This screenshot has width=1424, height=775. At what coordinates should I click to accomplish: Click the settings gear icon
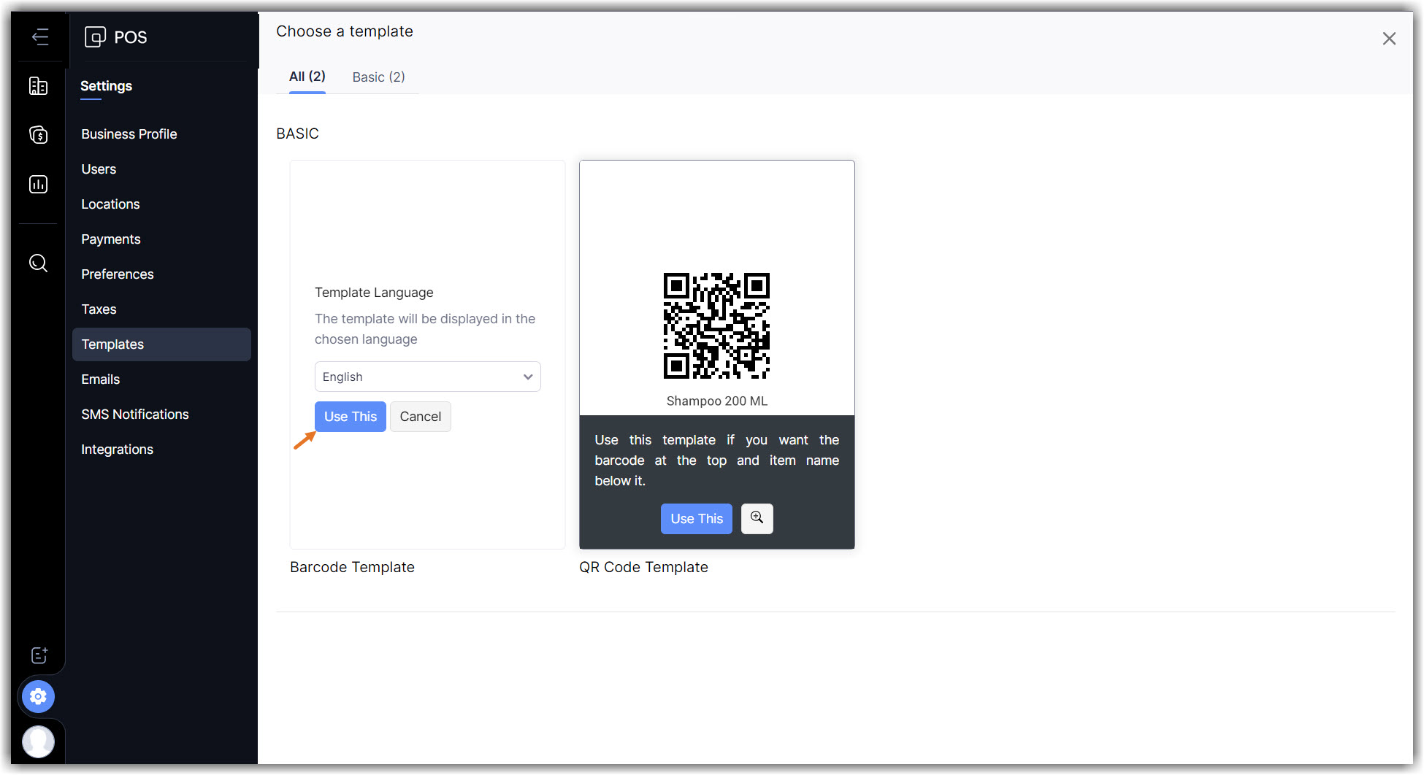(39, 696)
